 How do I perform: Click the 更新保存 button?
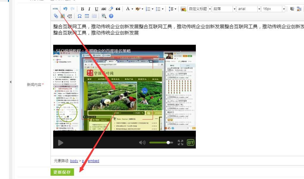pyautogui.click(x=62, y=172)
